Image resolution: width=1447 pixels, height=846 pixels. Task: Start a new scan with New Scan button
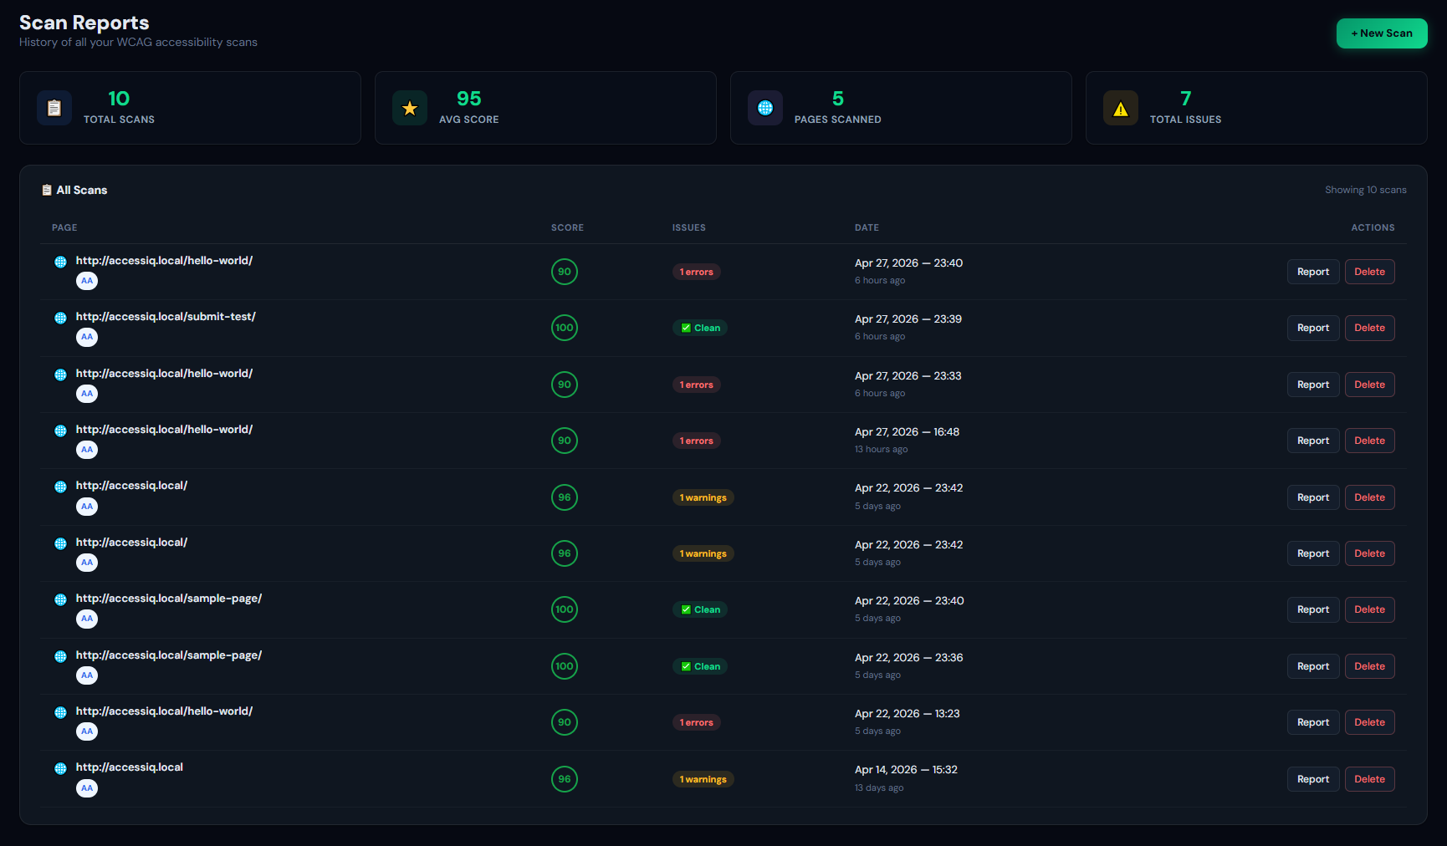pyautogui.click(x=1382, y=33)
